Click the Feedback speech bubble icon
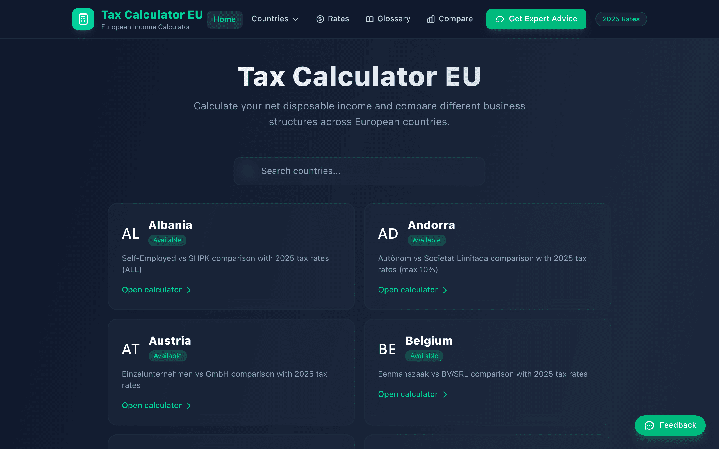The image size is (719, 449). (x=649, y=425)
